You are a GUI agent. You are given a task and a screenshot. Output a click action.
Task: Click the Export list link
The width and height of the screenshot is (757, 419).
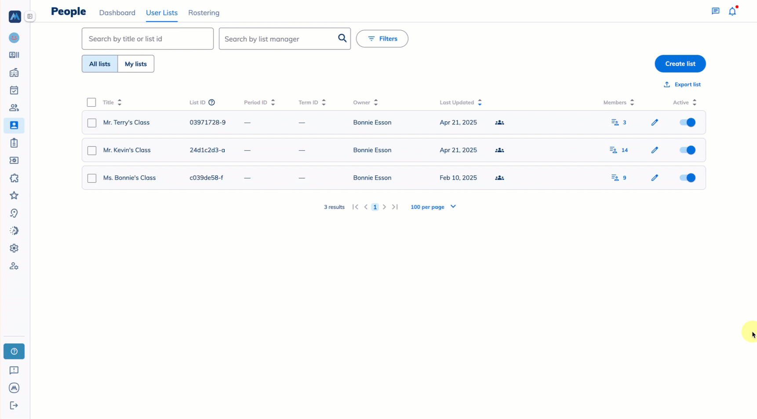tap(682, 84)
